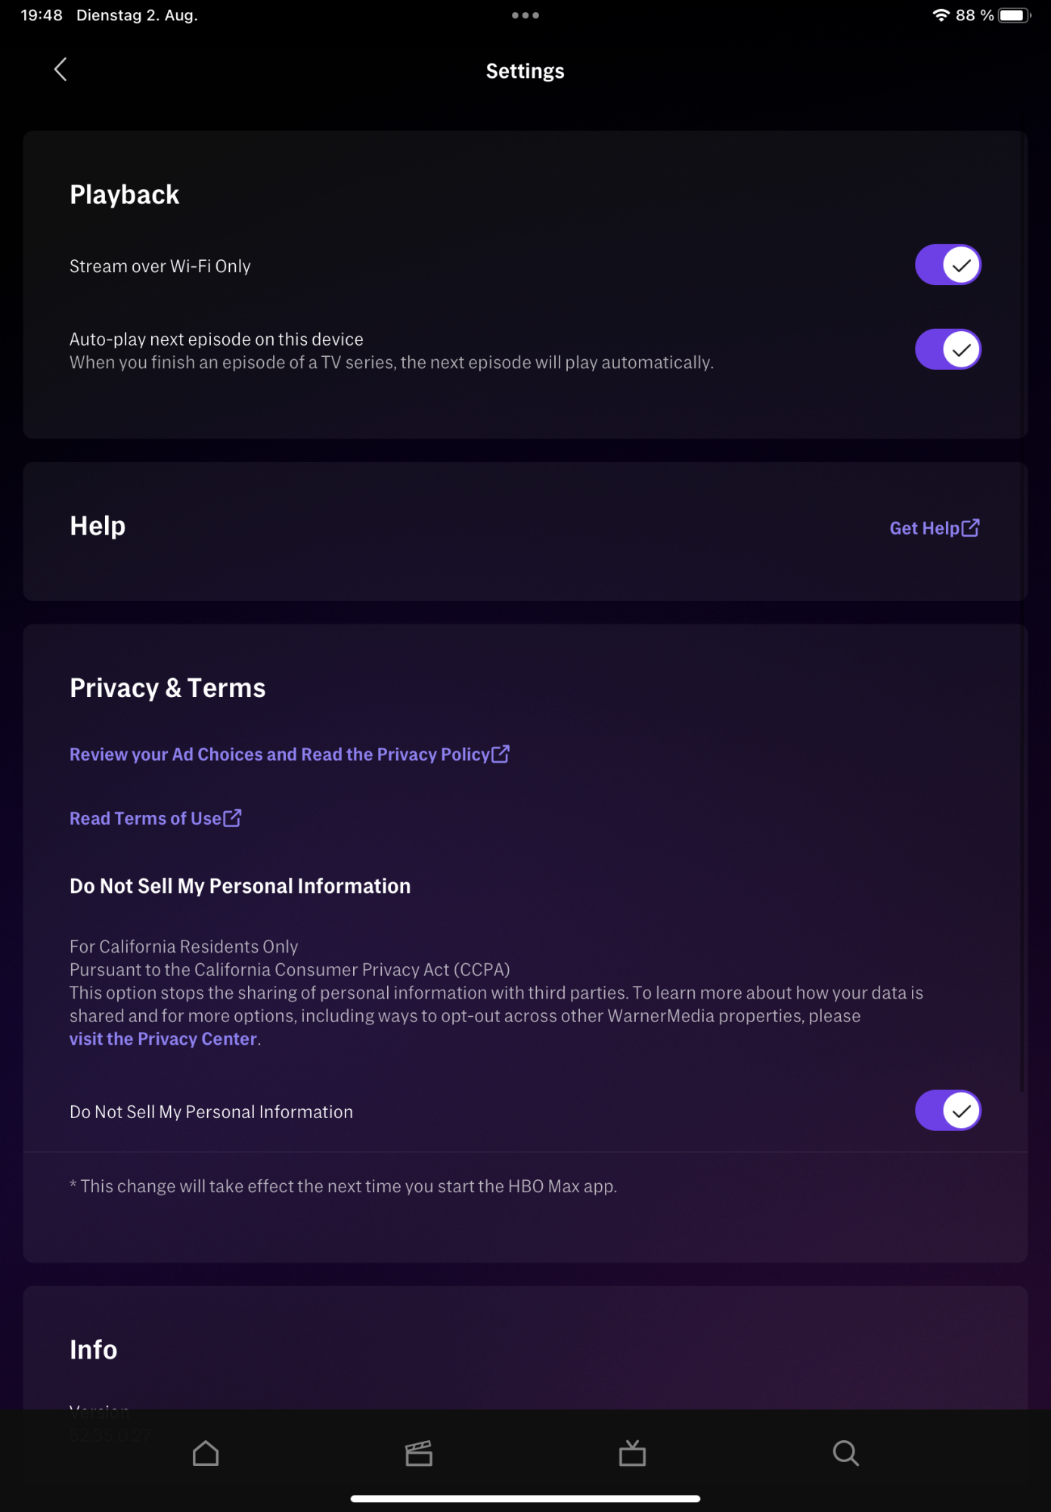The width and height of the screenshot is (1051, 1512).
Task: Tap the Wi-Fi status icon
Action: tap(941, 15)
